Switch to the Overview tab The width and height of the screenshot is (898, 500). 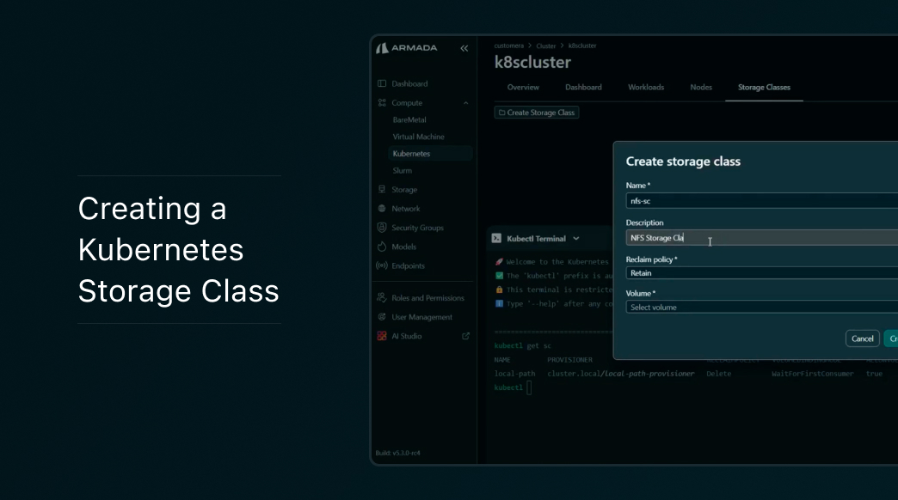click(x=523, y=88)
